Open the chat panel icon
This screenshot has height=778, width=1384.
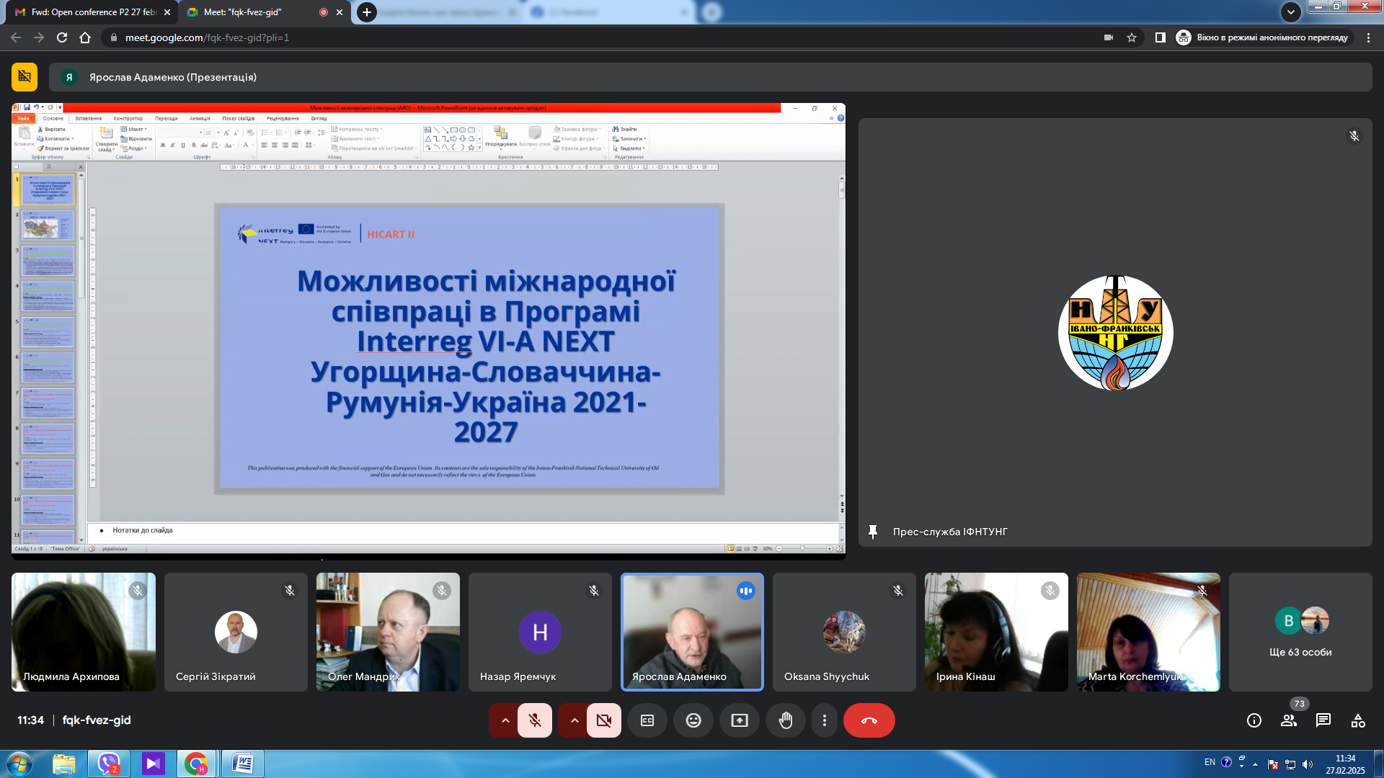click(x=1323, y=720)
